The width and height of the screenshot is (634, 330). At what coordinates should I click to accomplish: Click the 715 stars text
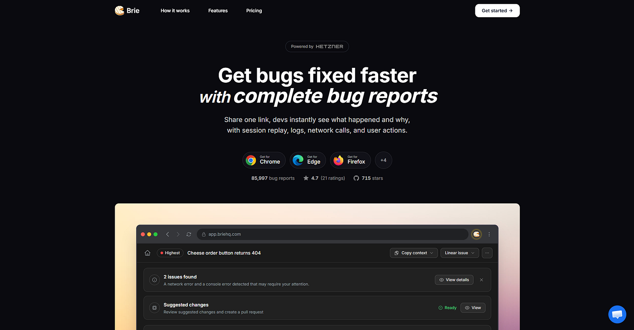tap(372, 178)
